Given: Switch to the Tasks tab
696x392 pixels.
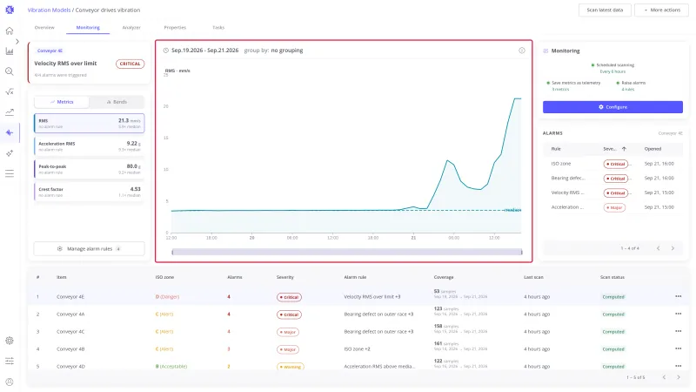Looking at the screenshot, I should coord(218,28).
